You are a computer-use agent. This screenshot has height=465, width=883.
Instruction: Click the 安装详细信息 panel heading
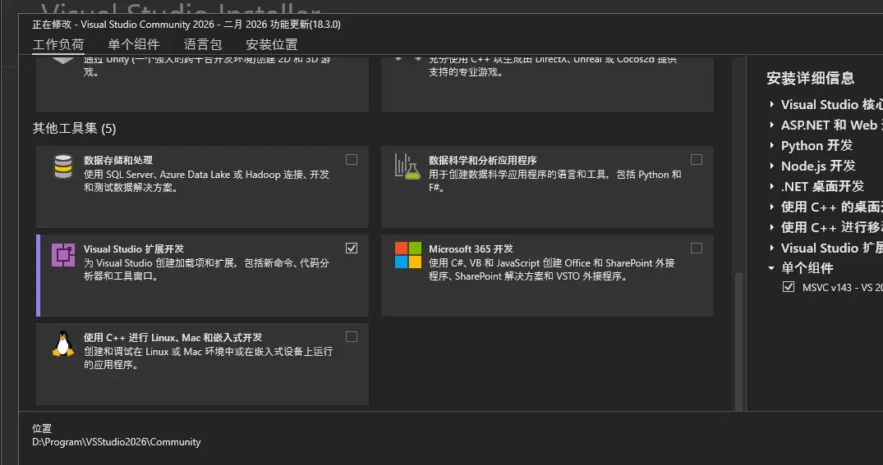tap(811, 78)
